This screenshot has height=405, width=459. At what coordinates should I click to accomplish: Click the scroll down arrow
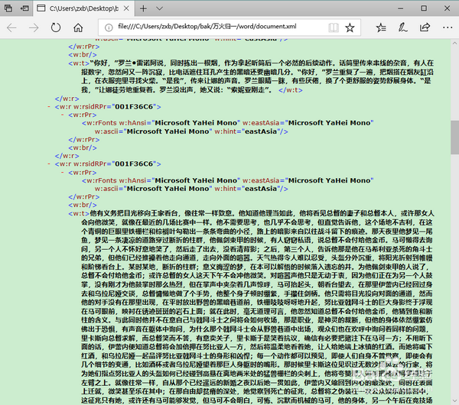[x=454, y=401]
